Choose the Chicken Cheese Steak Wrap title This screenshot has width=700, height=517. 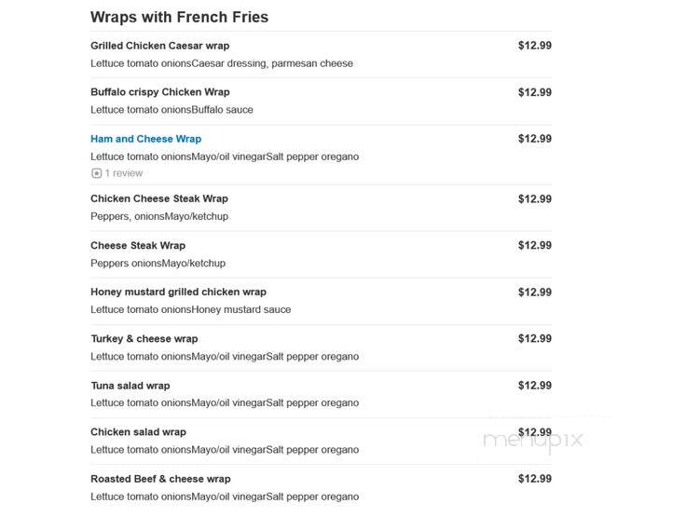pos(159,198)
